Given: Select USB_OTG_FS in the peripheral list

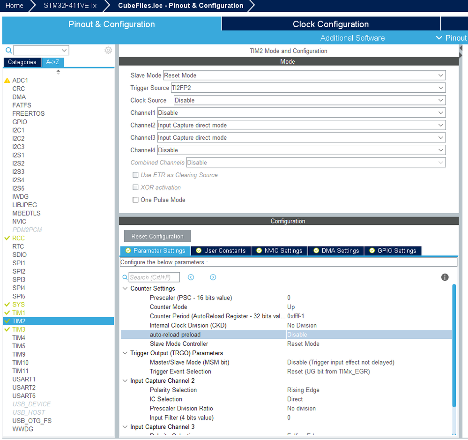Looking at the screenshot, I should pos(32,421).
